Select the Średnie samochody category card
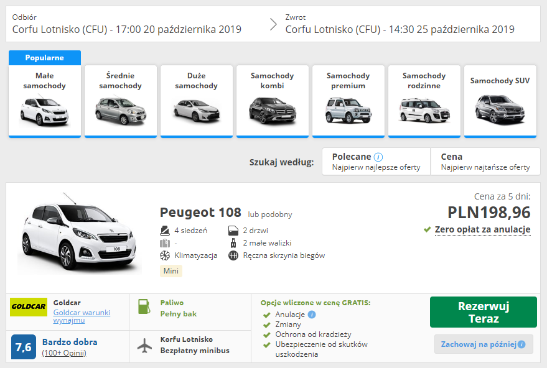The image size is (547, 368). coord(120,101)
